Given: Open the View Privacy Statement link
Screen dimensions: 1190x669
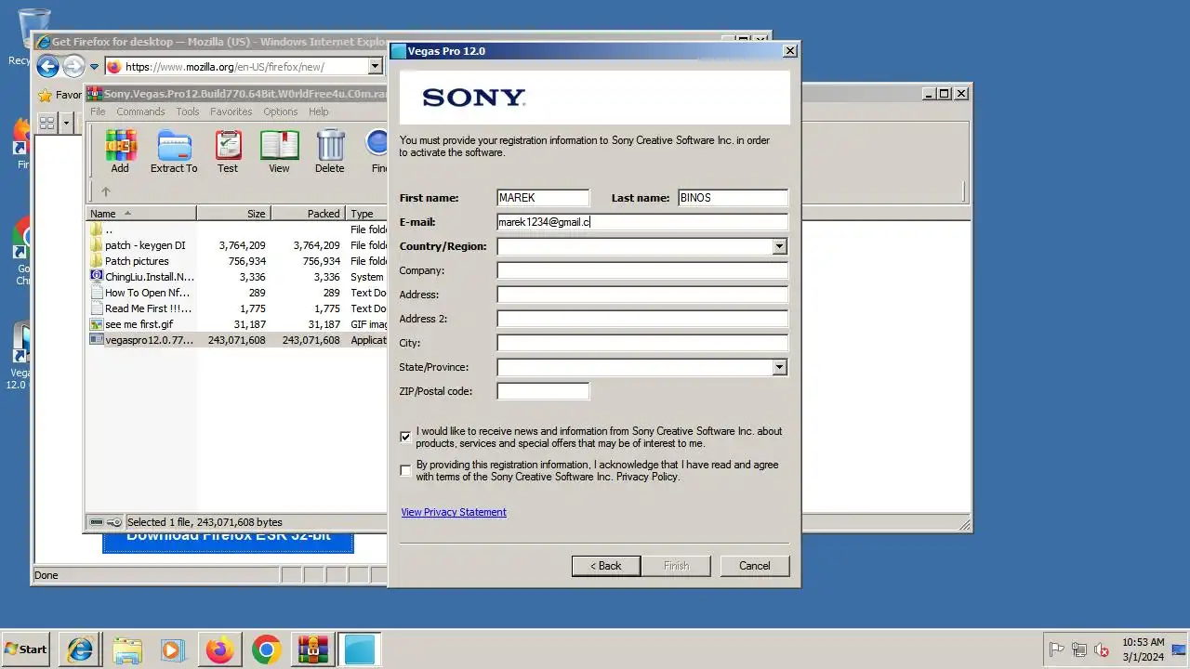Looking at the screenshot, I should coord(454,512).
